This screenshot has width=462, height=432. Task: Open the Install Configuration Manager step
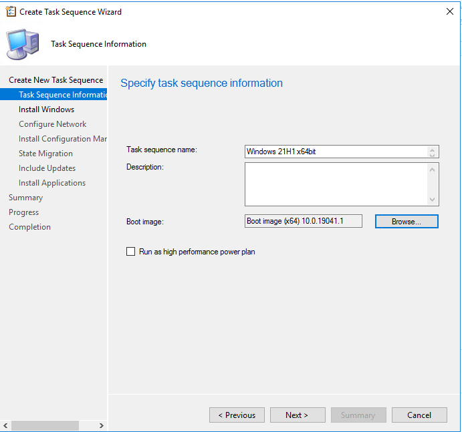pos(63,139)
